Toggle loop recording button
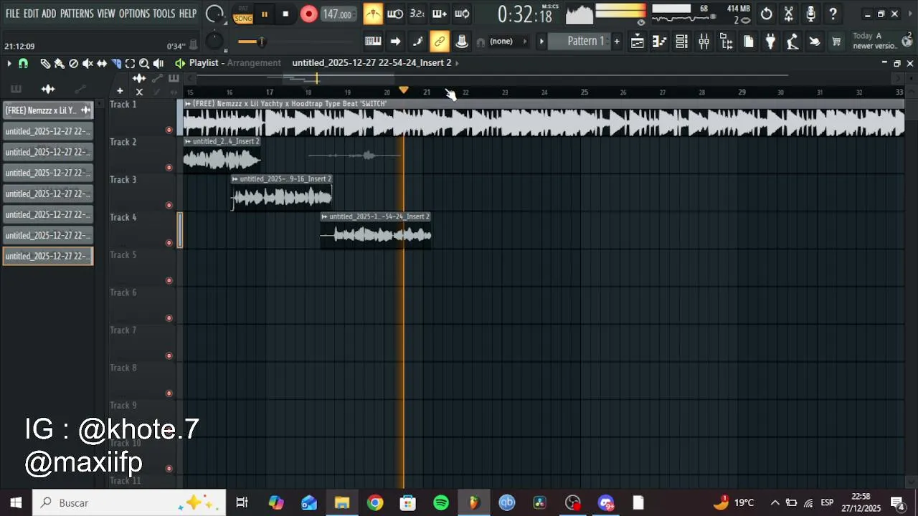 (x=462, y=14)
